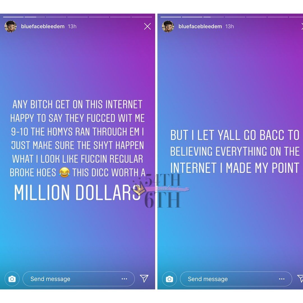This screenshot has width=303, height=303.
Task: Focus Send message field under MILLION DOLLARS story
Action: (x=79, y=279)
